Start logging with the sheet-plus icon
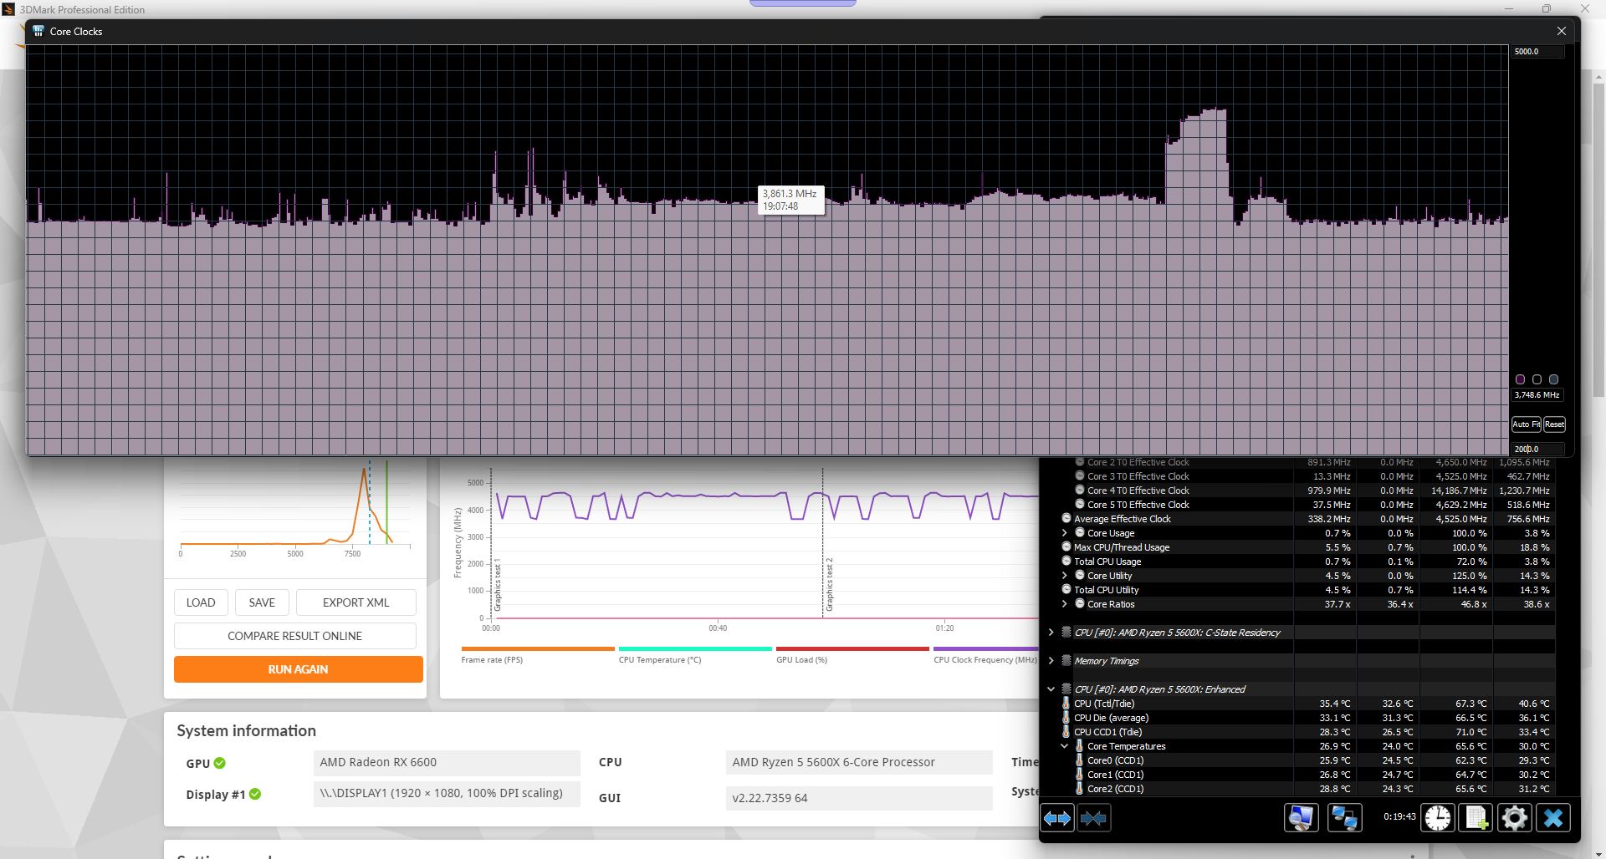Screen dimensions: 1606x859 (x=1476, y=818)
